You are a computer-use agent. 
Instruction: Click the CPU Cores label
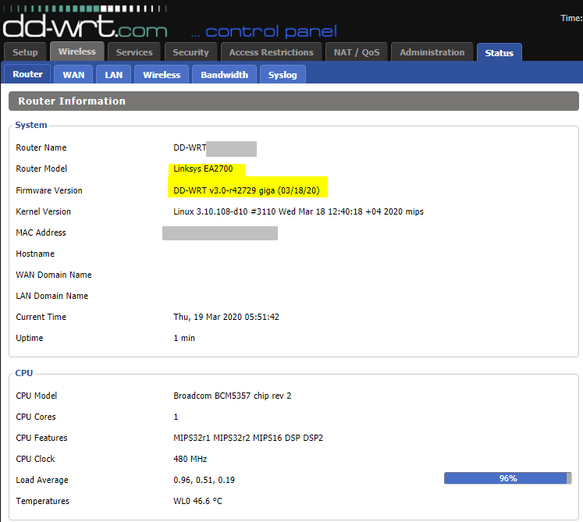36,417
